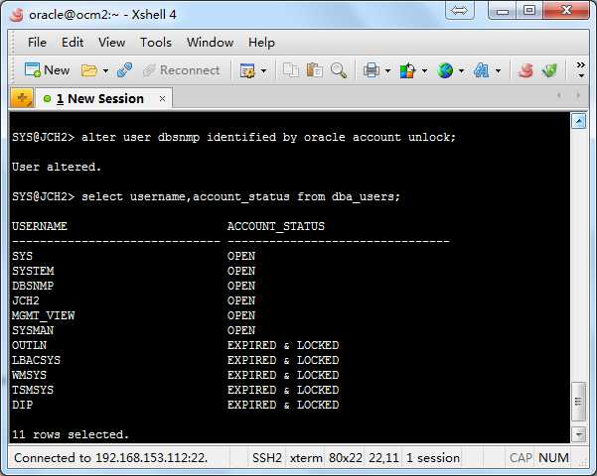This screenshot has width=597, height=476.
Task: Click the DBSNMP username row
Action: (x=33, y=286)
